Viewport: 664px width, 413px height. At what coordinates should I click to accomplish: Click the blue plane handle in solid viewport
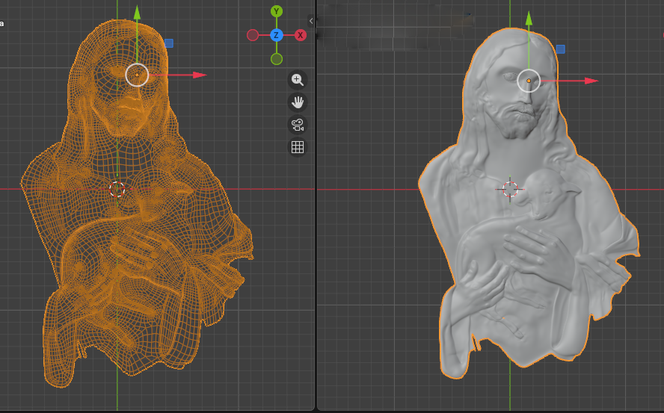coord(560,49)
